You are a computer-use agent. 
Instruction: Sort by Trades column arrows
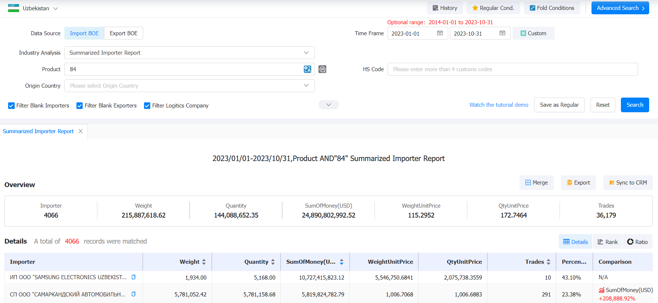click(549, 262)
